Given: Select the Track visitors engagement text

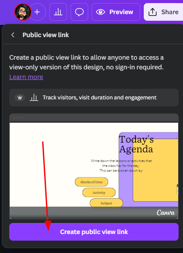Looking at the screenshot, I should point(100,98).
